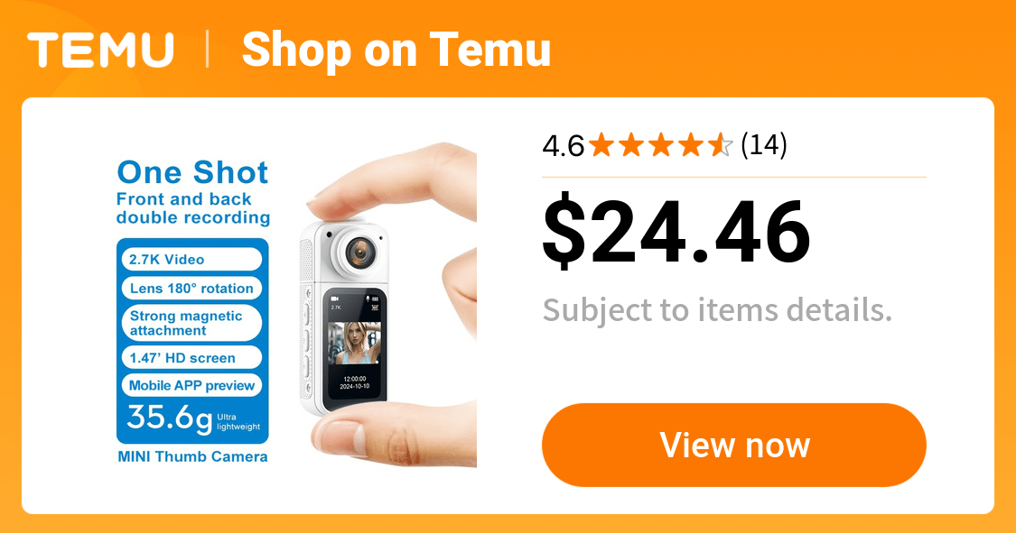
Task: Click the Shop on Temu heading
Action: [396, 50]
